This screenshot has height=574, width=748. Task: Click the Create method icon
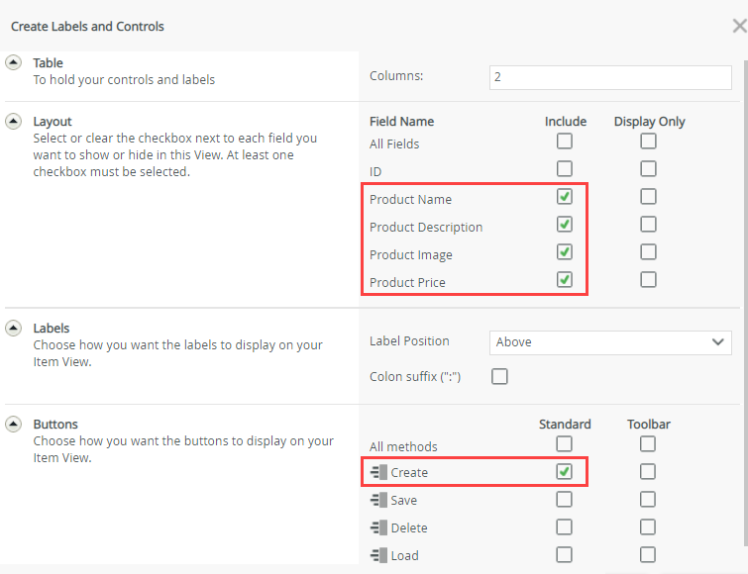377,473
